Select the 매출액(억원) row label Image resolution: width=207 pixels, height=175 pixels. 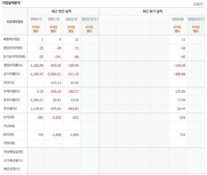12,39
